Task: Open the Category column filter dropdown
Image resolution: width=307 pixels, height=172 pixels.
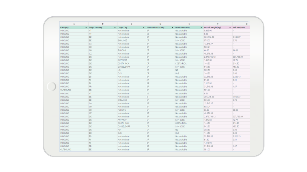Action: point(86,27)
